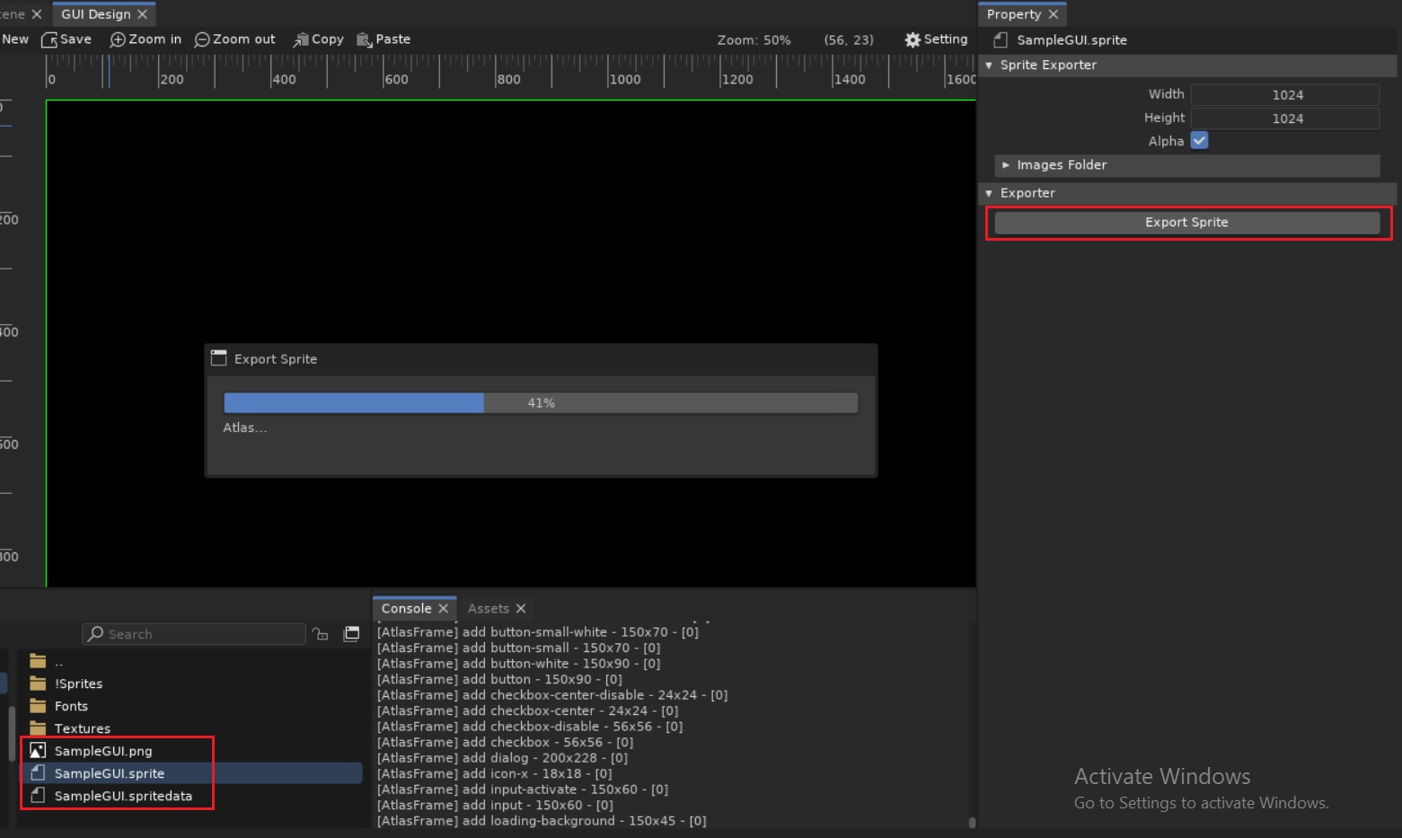Click the 'add loading-background' log line
This screenshot has width=1402, height=838.
pos(542,821)
